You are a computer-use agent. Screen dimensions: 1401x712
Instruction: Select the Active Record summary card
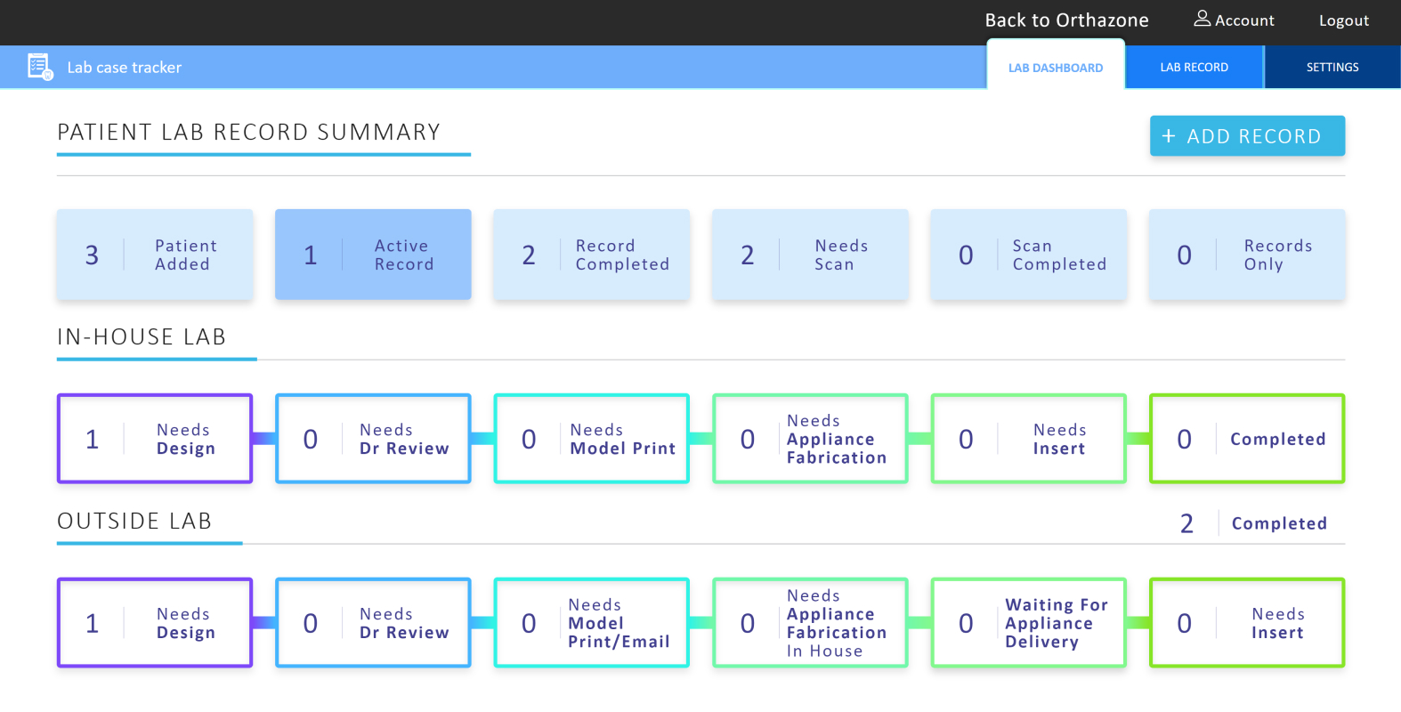point(373,255)
